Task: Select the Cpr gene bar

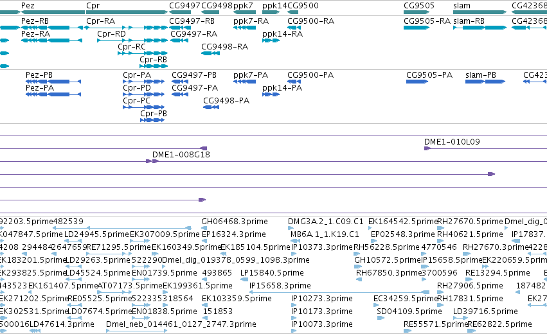Action: (127, 12)
